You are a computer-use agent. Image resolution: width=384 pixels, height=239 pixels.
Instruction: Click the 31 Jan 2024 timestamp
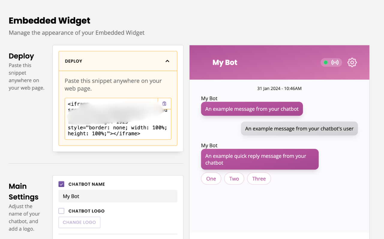[x=279, y=88]
